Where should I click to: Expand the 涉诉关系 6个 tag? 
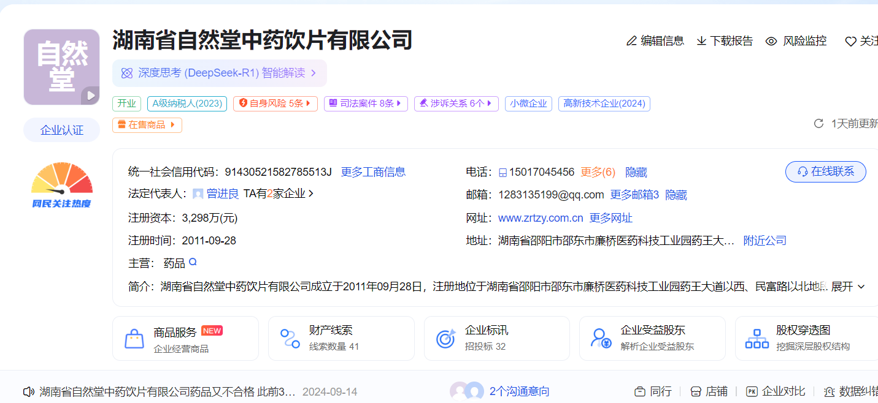point(456,104)
